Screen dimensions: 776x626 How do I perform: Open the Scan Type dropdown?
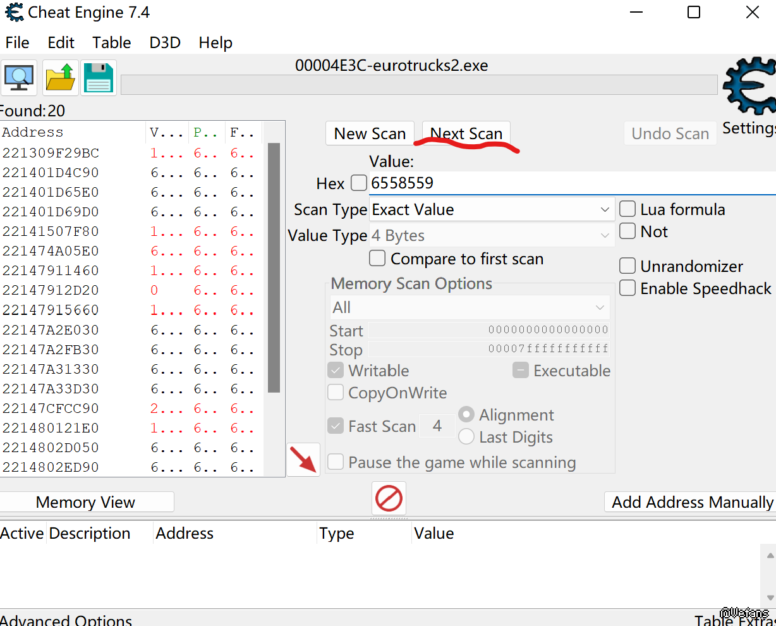coord(492,209)
